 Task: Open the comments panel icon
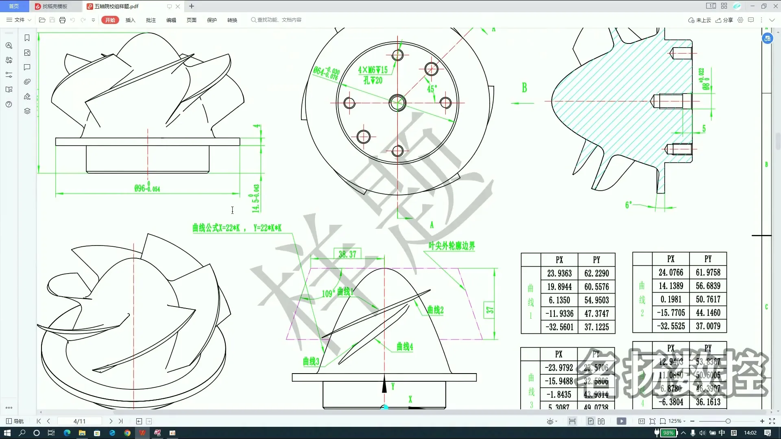(x=27, y=67)
